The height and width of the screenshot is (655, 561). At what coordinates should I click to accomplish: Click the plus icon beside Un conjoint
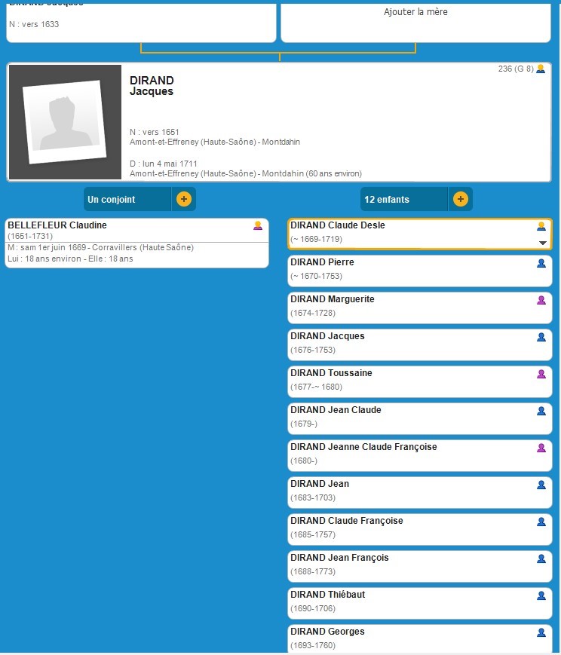pyautogui.click(x=184, y=200)
